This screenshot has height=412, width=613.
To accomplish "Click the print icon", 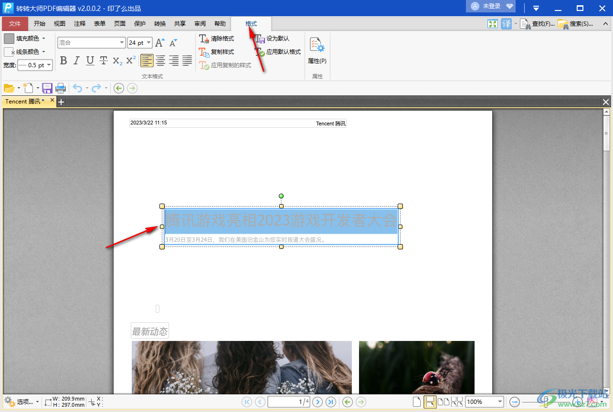I will coord(61,88).
